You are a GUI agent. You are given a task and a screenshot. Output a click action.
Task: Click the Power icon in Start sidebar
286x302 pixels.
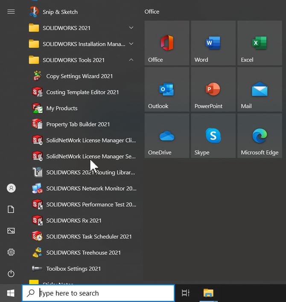11,273
